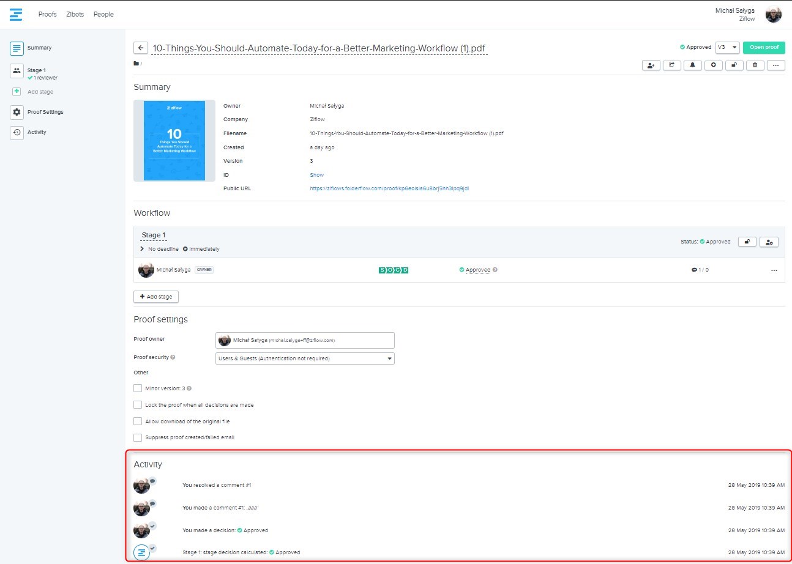792x564 pixels.
Task: Click the proof cover thumbnail
Action: 174,141
